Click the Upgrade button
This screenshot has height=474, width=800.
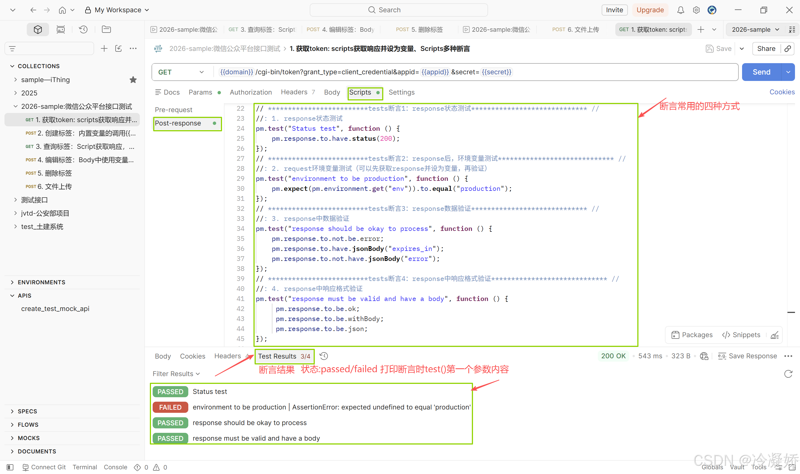(650, 10)
